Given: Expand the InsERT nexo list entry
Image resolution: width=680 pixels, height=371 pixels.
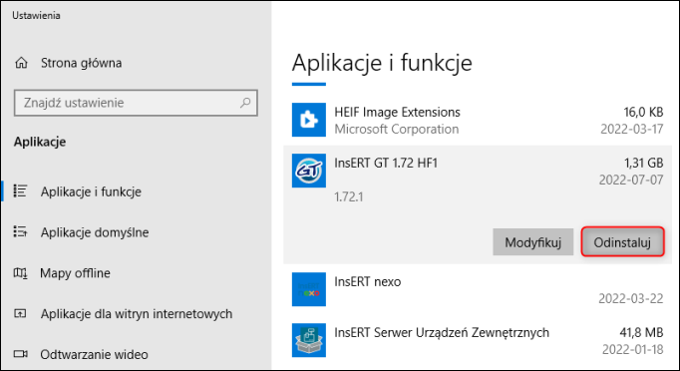Looking at the screenshot, I should pos(478,289).
